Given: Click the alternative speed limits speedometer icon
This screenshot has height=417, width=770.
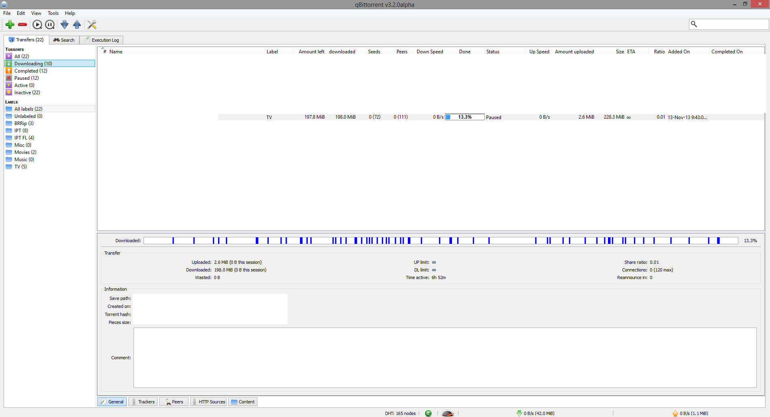Looking at the screenshot, I should (448, 413).
